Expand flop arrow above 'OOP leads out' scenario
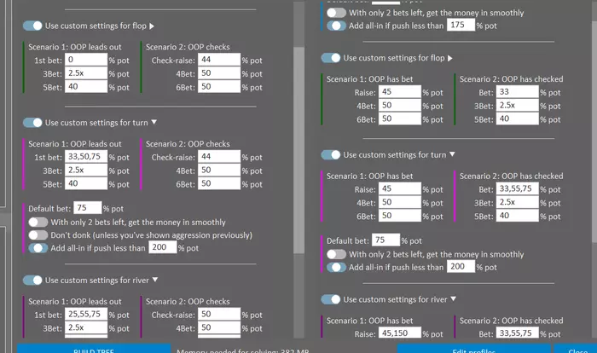 coord(152,26)
